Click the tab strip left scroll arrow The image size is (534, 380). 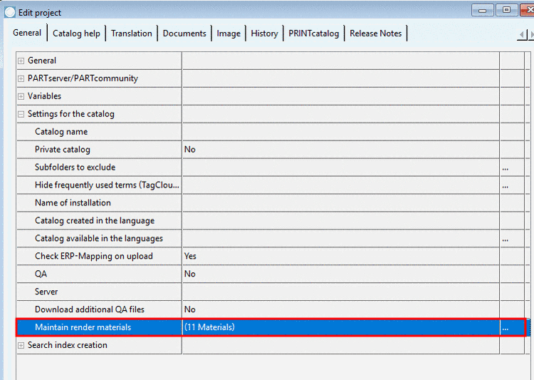point(522,34)
